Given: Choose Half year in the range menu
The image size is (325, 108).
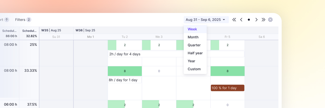Looking at the screenshot, I should coord(195,53).
